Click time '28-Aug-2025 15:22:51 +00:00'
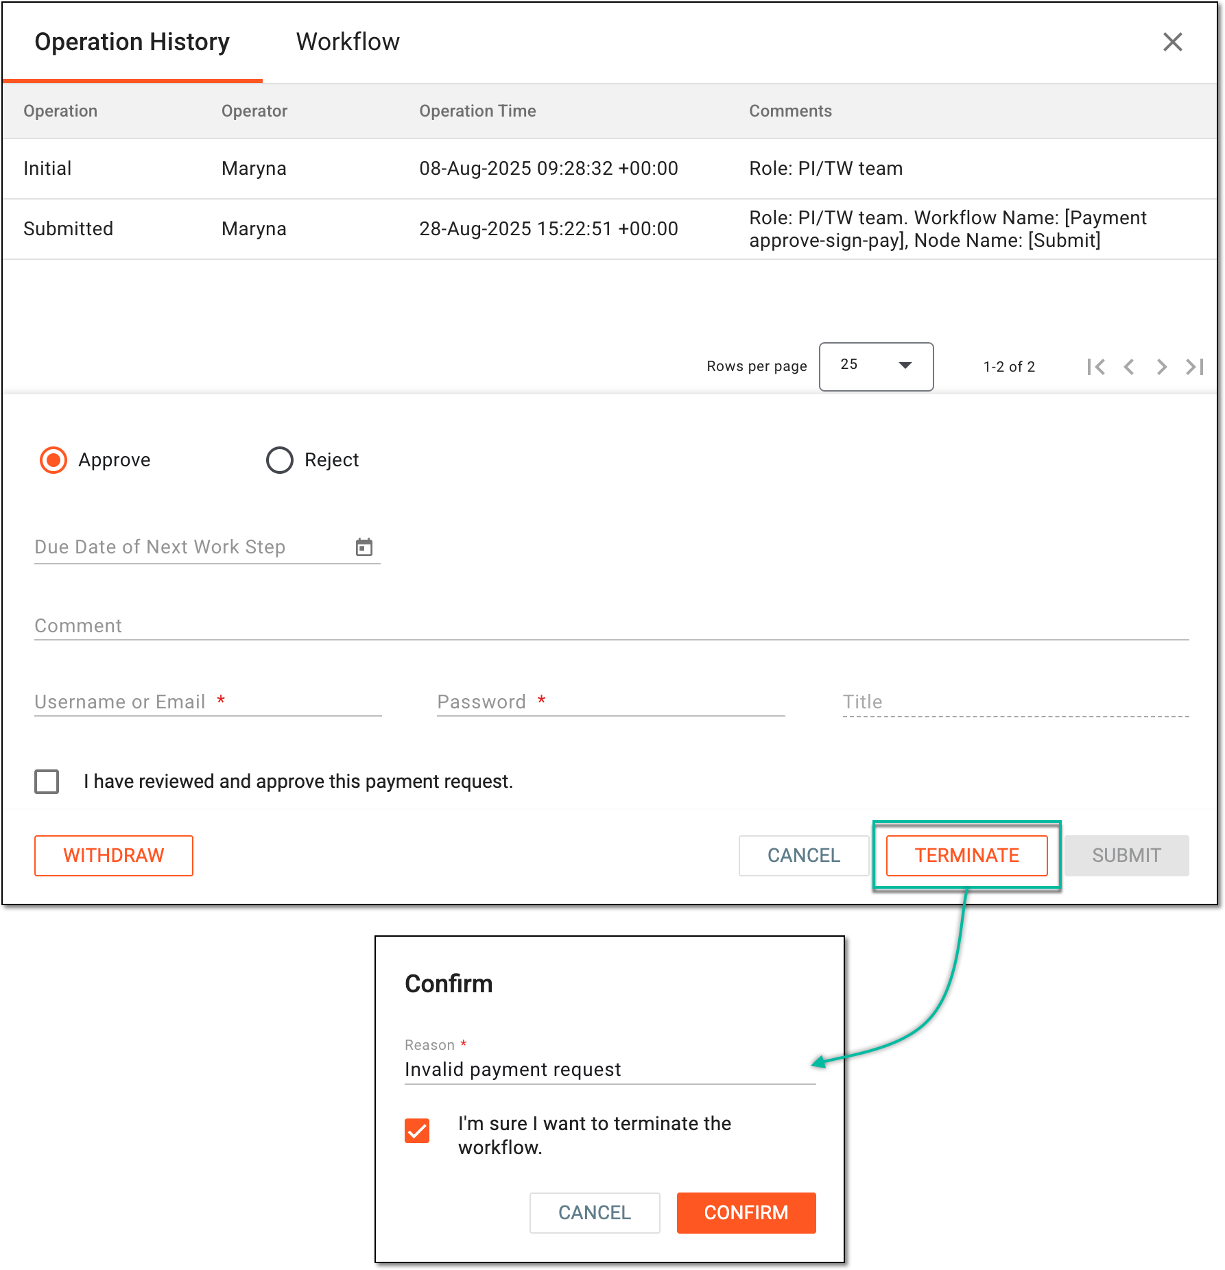The height and width of the screenshot is (1270, 1225). (x=548, y=229)
